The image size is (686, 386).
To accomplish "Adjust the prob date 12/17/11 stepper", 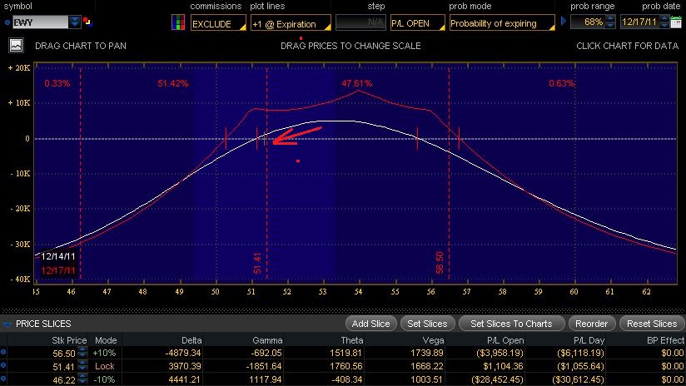I will (x=664, y=22).
